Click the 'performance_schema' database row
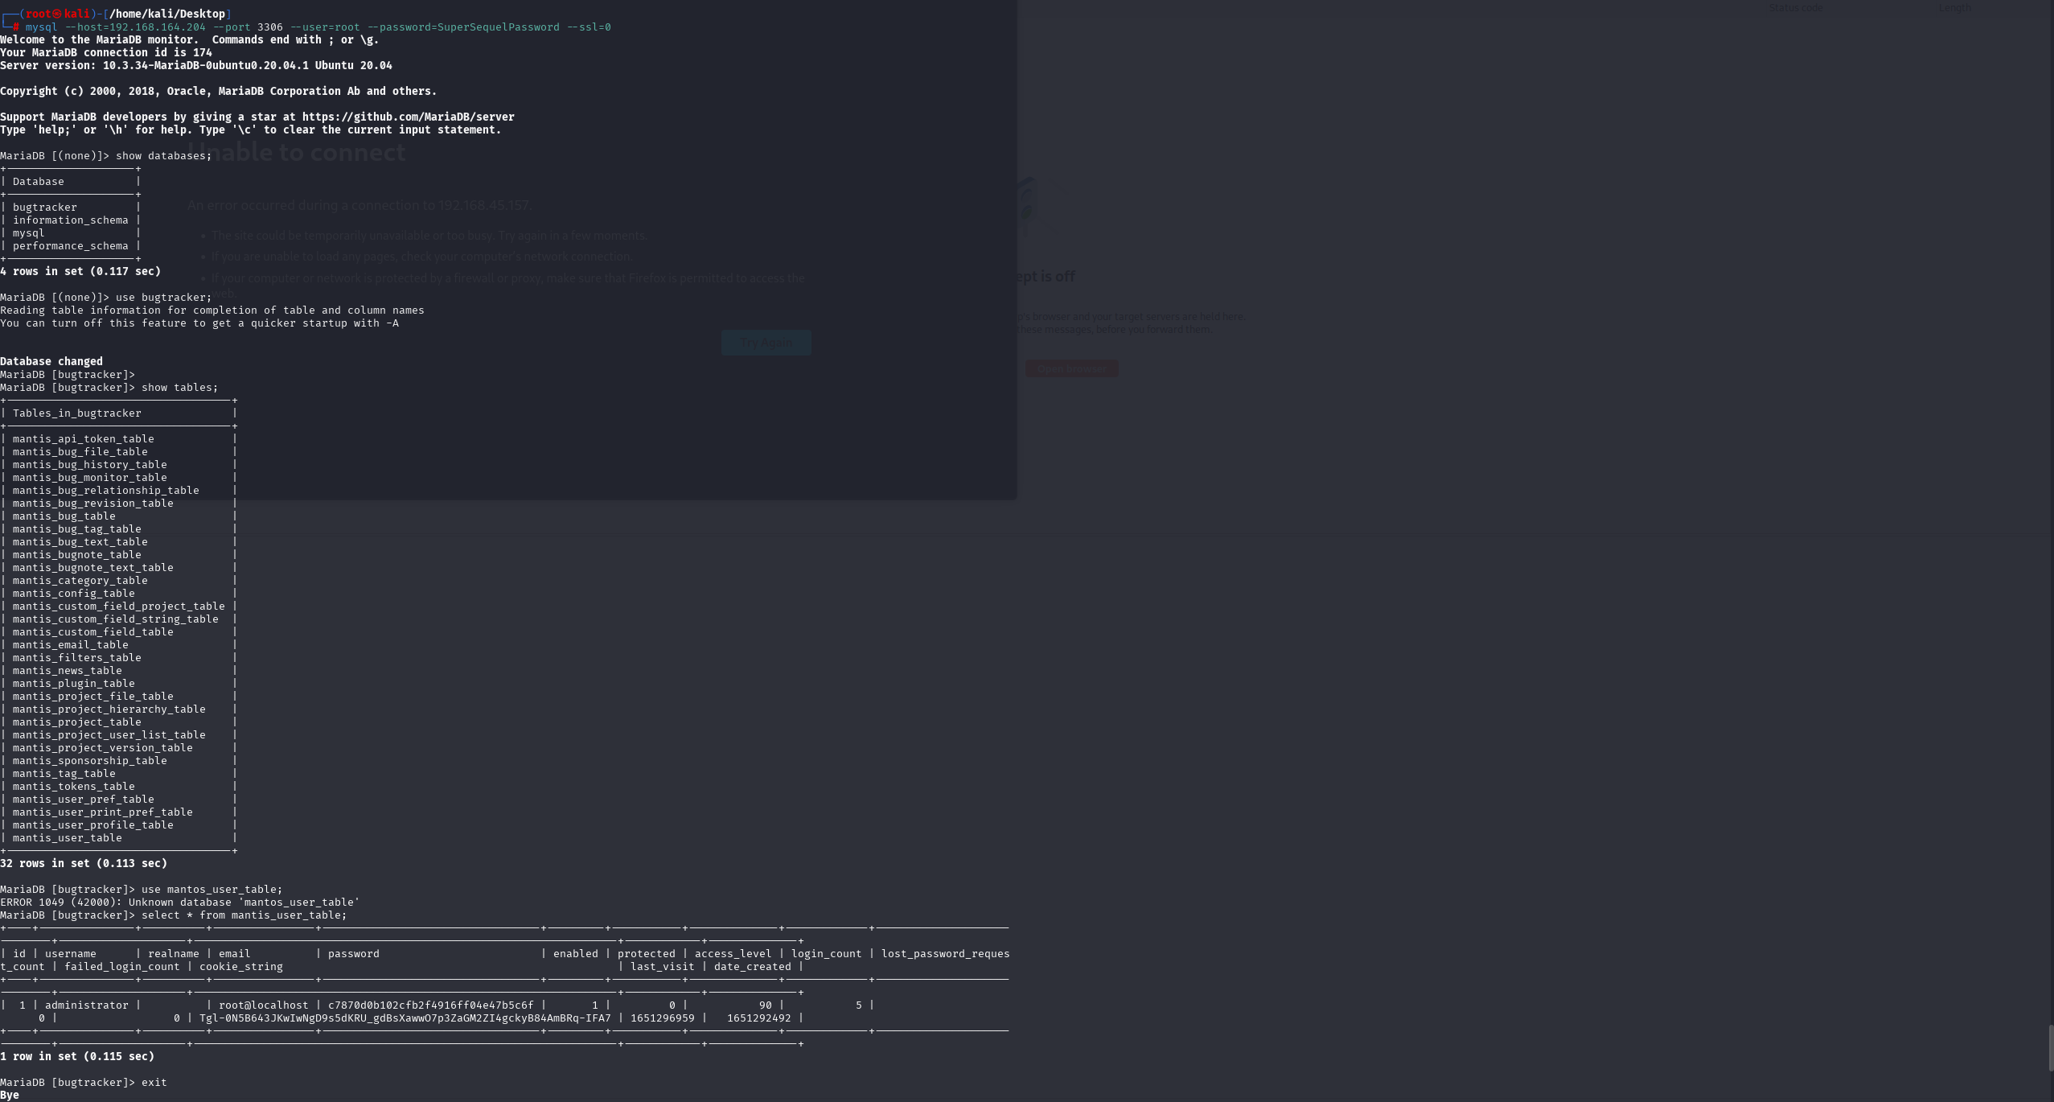 tap(71, 246)
